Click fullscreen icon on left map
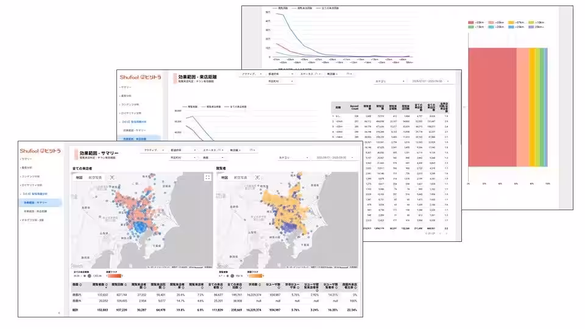 pyautogui.click(x=207, y=177)
